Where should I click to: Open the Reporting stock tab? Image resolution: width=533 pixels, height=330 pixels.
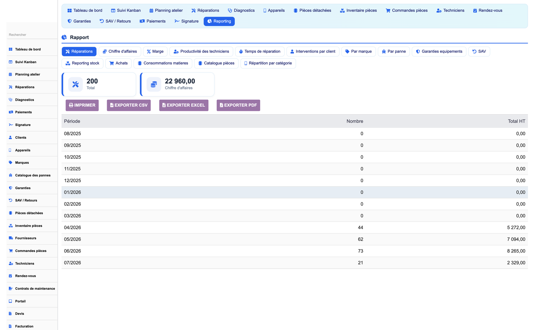click(82, 63)
